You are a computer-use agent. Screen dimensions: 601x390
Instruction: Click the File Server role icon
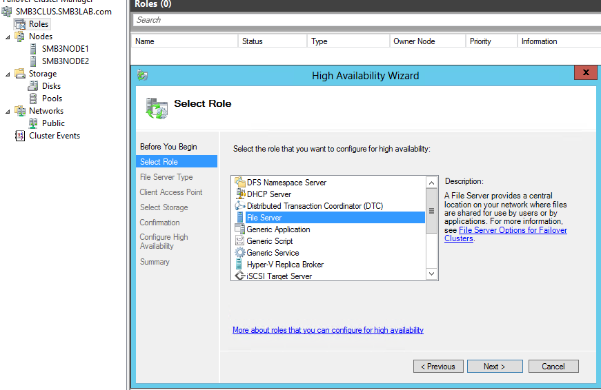coord(240,217)
